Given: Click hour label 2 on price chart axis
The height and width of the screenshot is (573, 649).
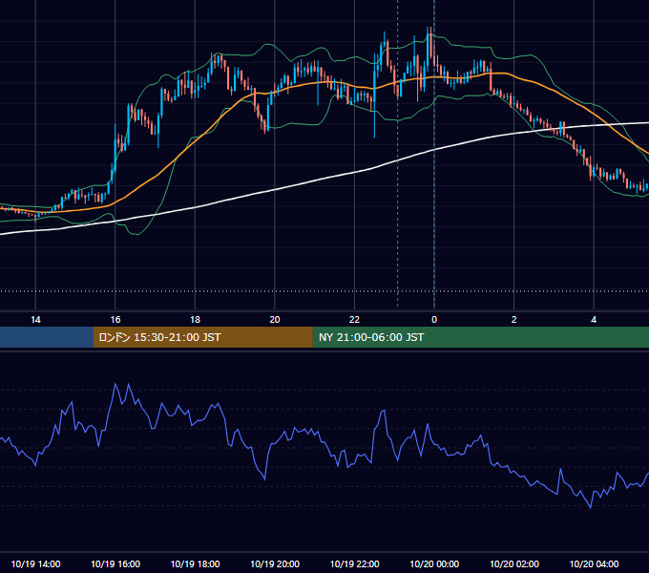Looking at the screenshot, I should pos(514,320).
